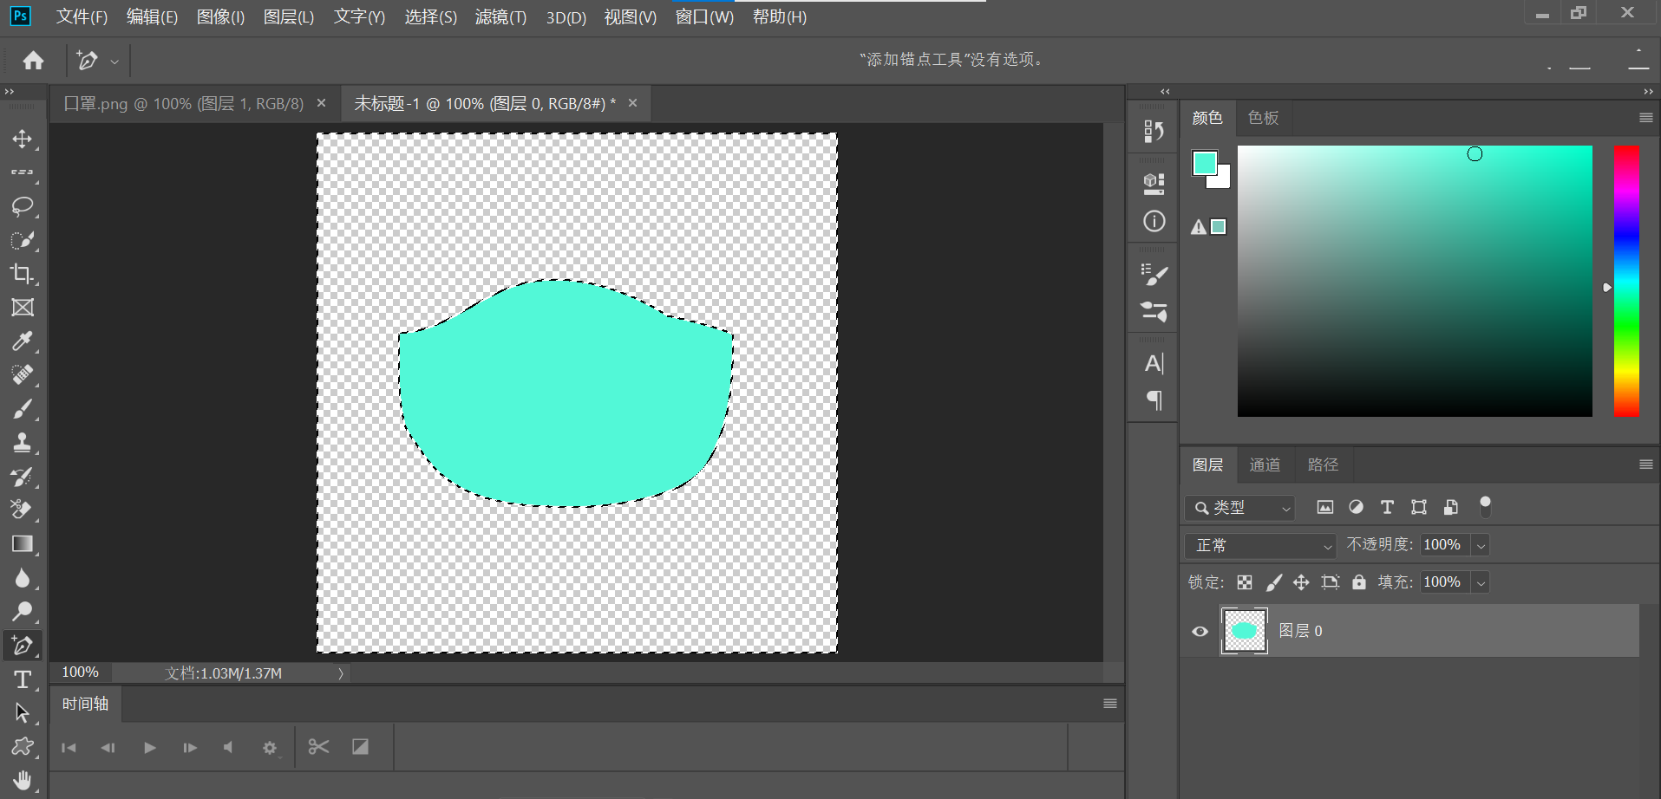The width and height of the screenshot is (1661, 799).
Task: Select the History Brush tool
Action: tap(23, 477)
